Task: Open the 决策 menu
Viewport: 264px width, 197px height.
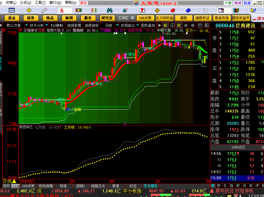Action: point(11,3)
